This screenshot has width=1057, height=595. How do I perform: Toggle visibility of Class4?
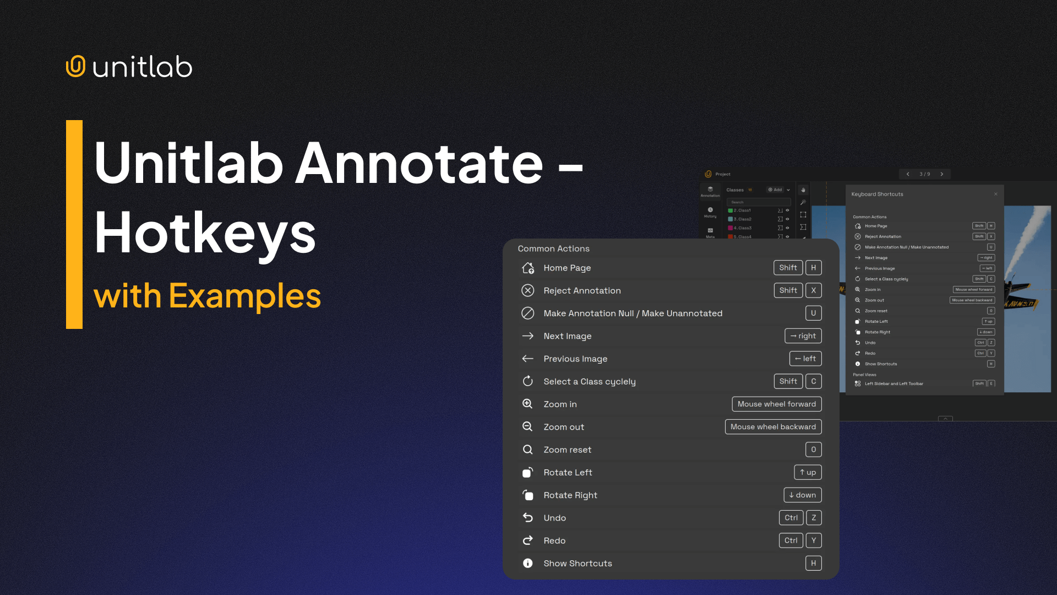click(788, 237)
